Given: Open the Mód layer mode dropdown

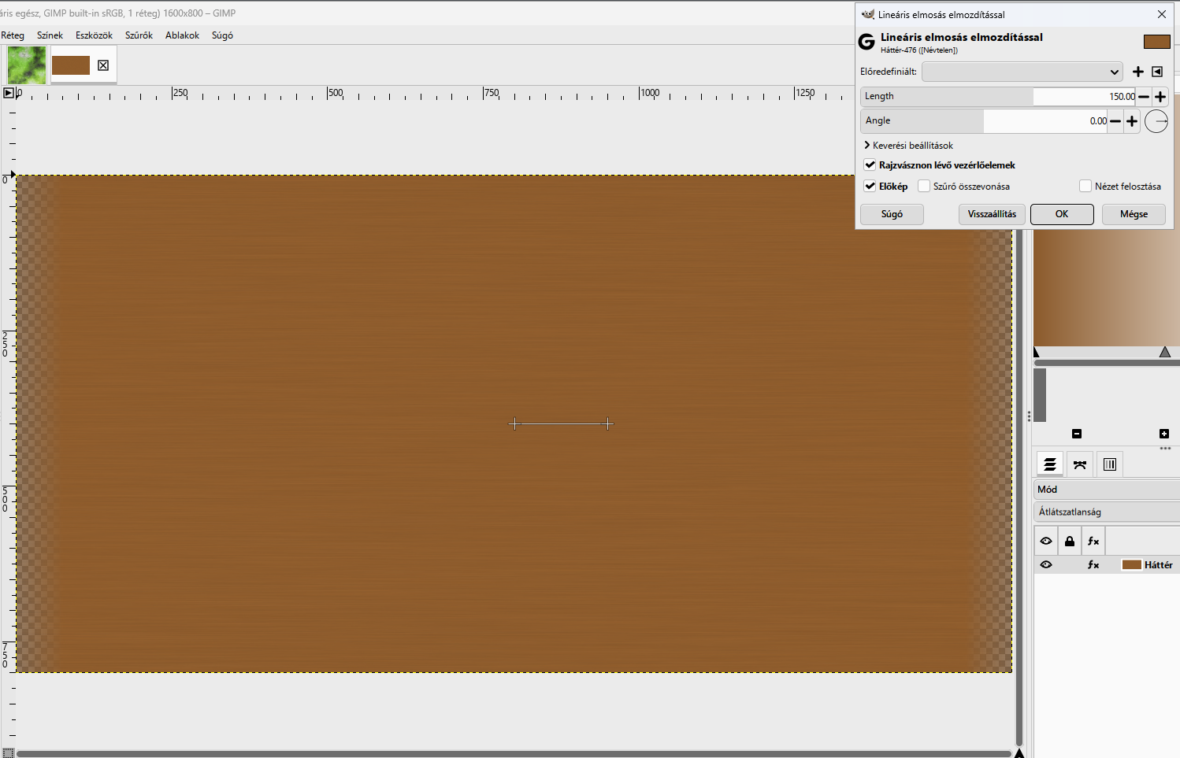Looking at the screenshot, I should click(x=1107, y=490).
